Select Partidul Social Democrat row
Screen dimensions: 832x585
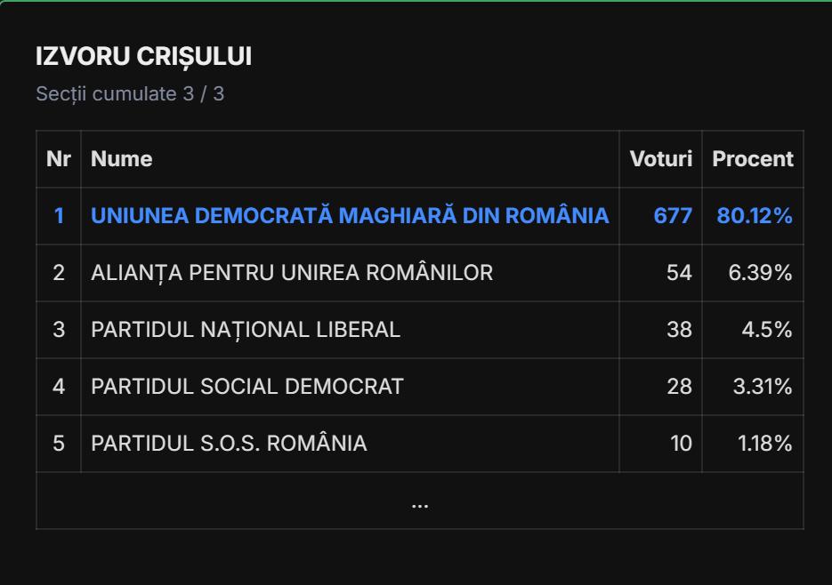click(x=247, y=387)
